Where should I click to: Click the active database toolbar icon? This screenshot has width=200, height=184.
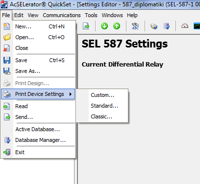(154, 26)
